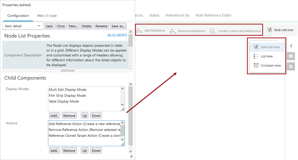Screen dimensions: 298x160
Task: Click the save disk icon on right sidebar
Action: pos(291,56)
